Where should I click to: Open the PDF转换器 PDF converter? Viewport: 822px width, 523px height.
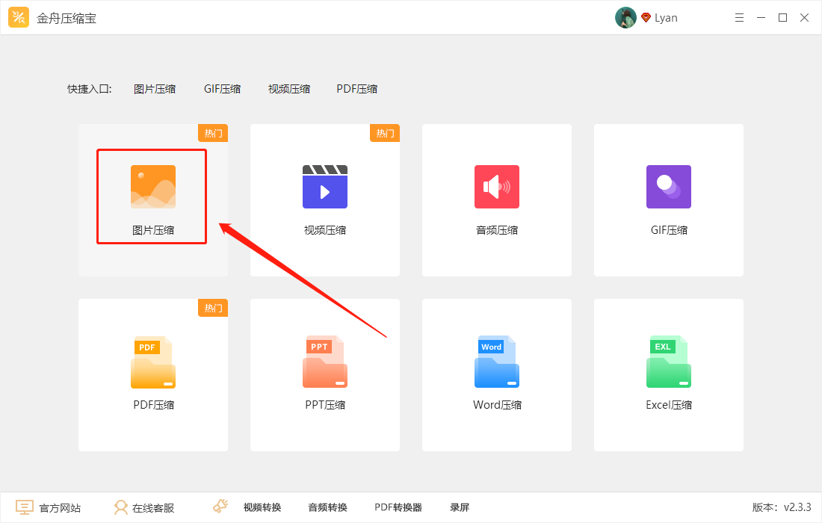coord(397,507)
